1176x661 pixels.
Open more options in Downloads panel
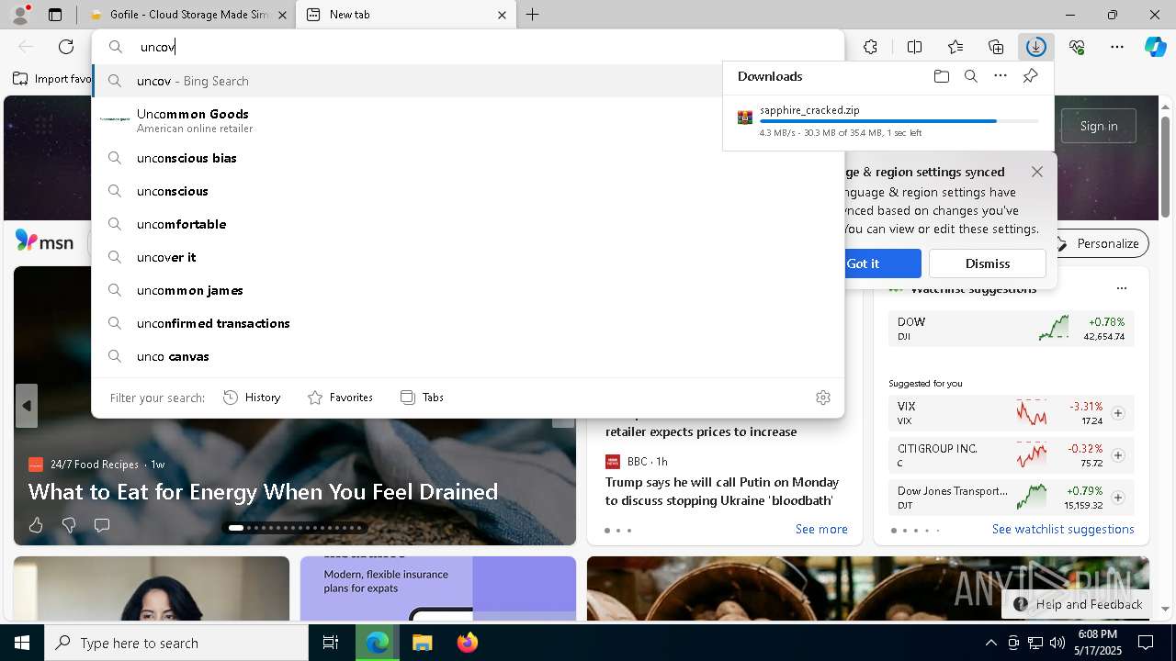point(1001,76)
